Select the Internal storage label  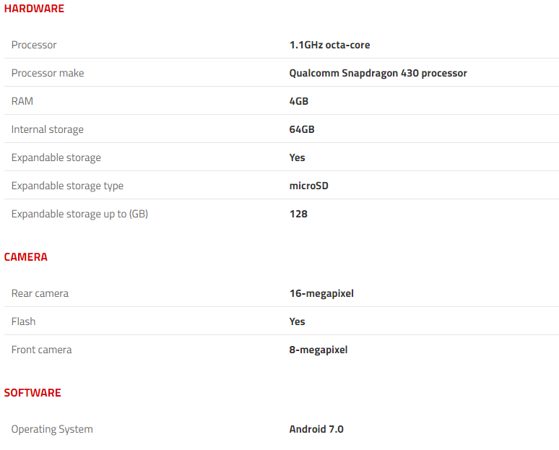click(x=48, y=129)
